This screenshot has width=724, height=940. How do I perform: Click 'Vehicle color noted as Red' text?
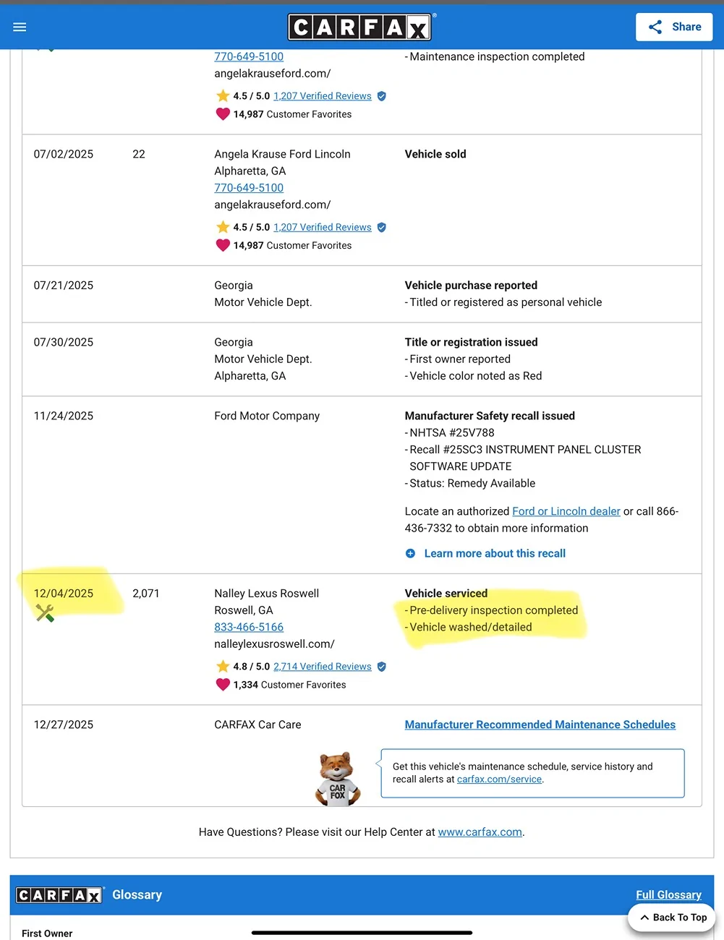[476, 376]
